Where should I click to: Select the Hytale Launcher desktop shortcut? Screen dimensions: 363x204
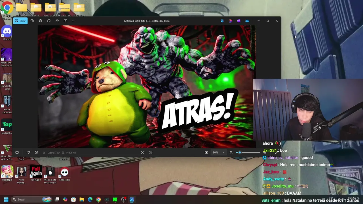[x=7, y=105]
